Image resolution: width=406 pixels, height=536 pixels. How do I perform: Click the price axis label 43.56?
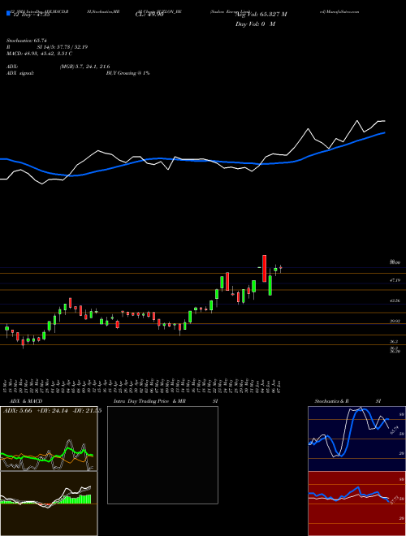click(395, 300)
